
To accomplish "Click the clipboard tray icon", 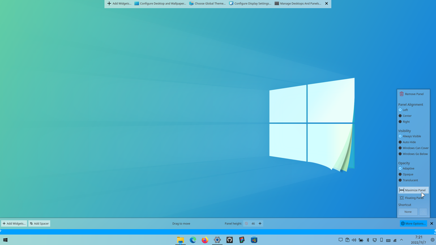I will point(347,240).
